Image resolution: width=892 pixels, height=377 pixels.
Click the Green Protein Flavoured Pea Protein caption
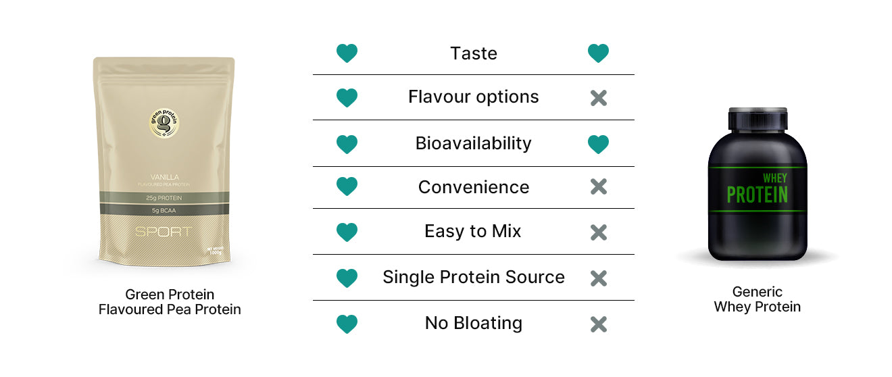[x=170, y=302]
